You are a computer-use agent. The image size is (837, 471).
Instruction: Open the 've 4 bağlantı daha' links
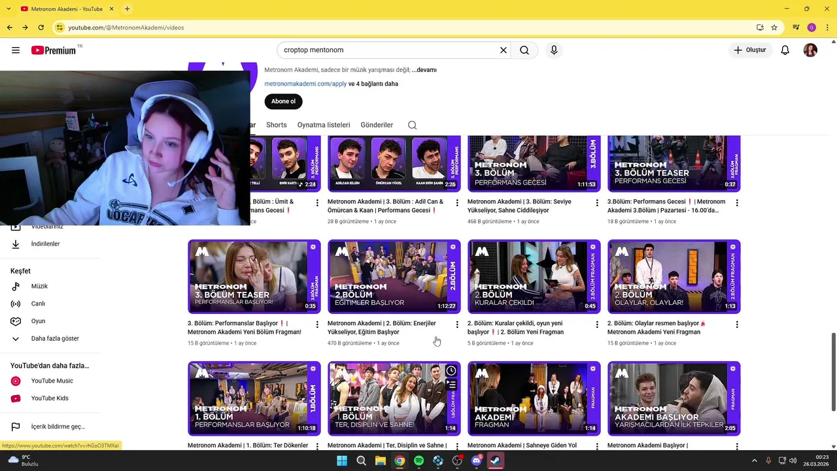[x=373, y=84]
